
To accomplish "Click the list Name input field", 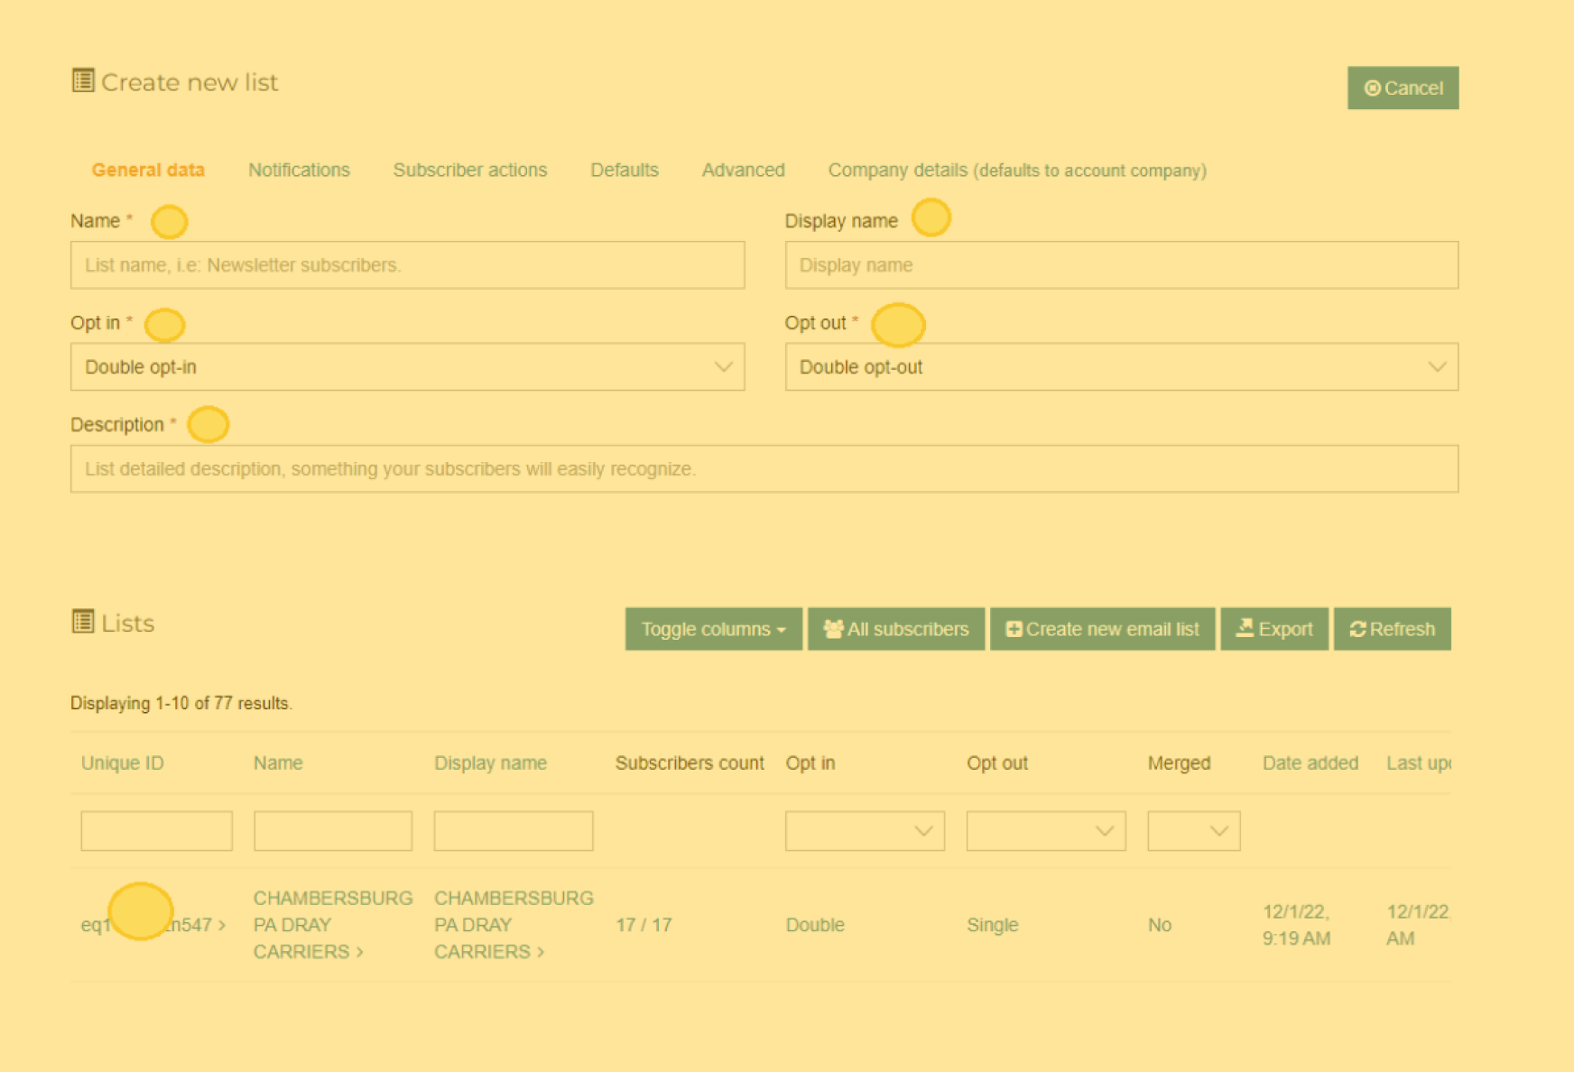I will (407, 265).
